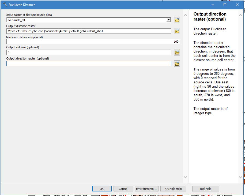
Task: Click the Output cell size text field
Action: [x=89, y=53]
